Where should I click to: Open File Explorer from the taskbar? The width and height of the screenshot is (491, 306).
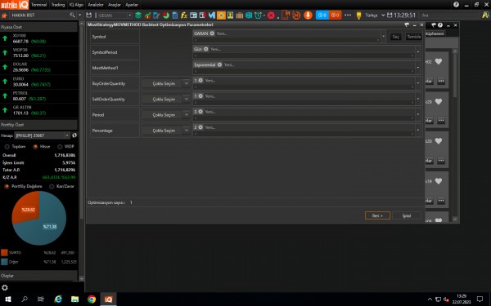point(74,299)
